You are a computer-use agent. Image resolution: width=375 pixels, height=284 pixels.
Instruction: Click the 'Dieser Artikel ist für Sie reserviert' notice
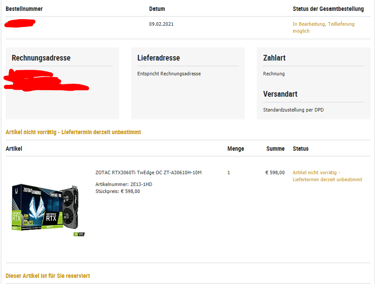point(48,276)
